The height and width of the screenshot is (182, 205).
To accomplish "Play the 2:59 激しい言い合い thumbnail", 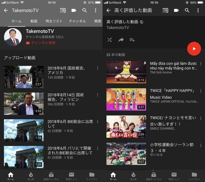I will [126, 126].
